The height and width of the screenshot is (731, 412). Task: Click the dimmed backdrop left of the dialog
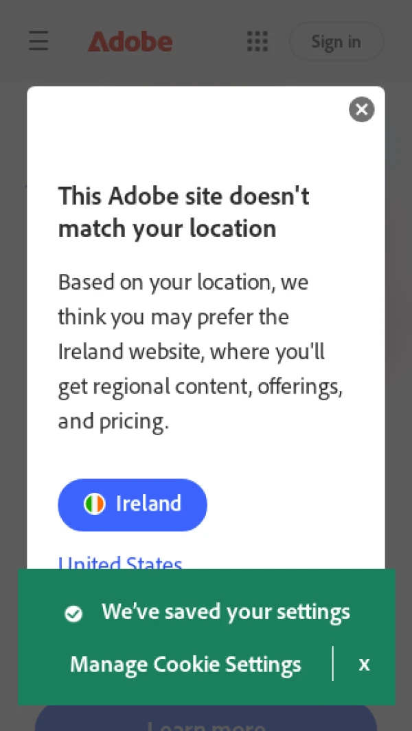coord(13,326)
